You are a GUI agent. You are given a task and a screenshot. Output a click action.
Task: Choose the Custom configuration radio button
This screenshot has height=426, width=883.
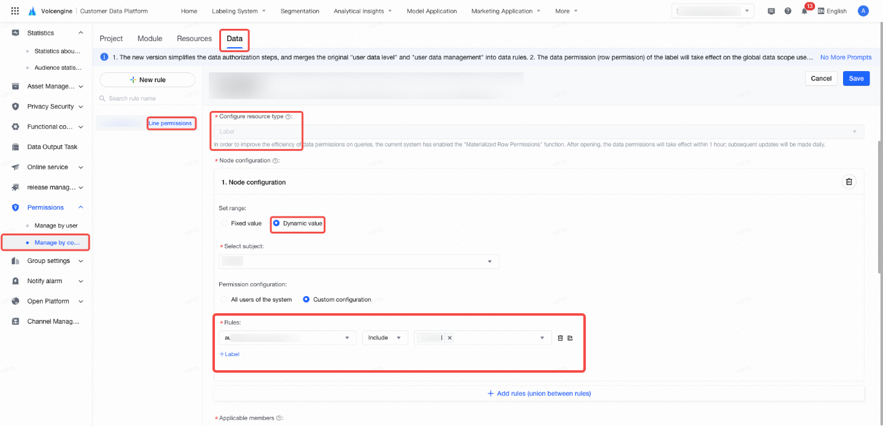tap(337, 300)
